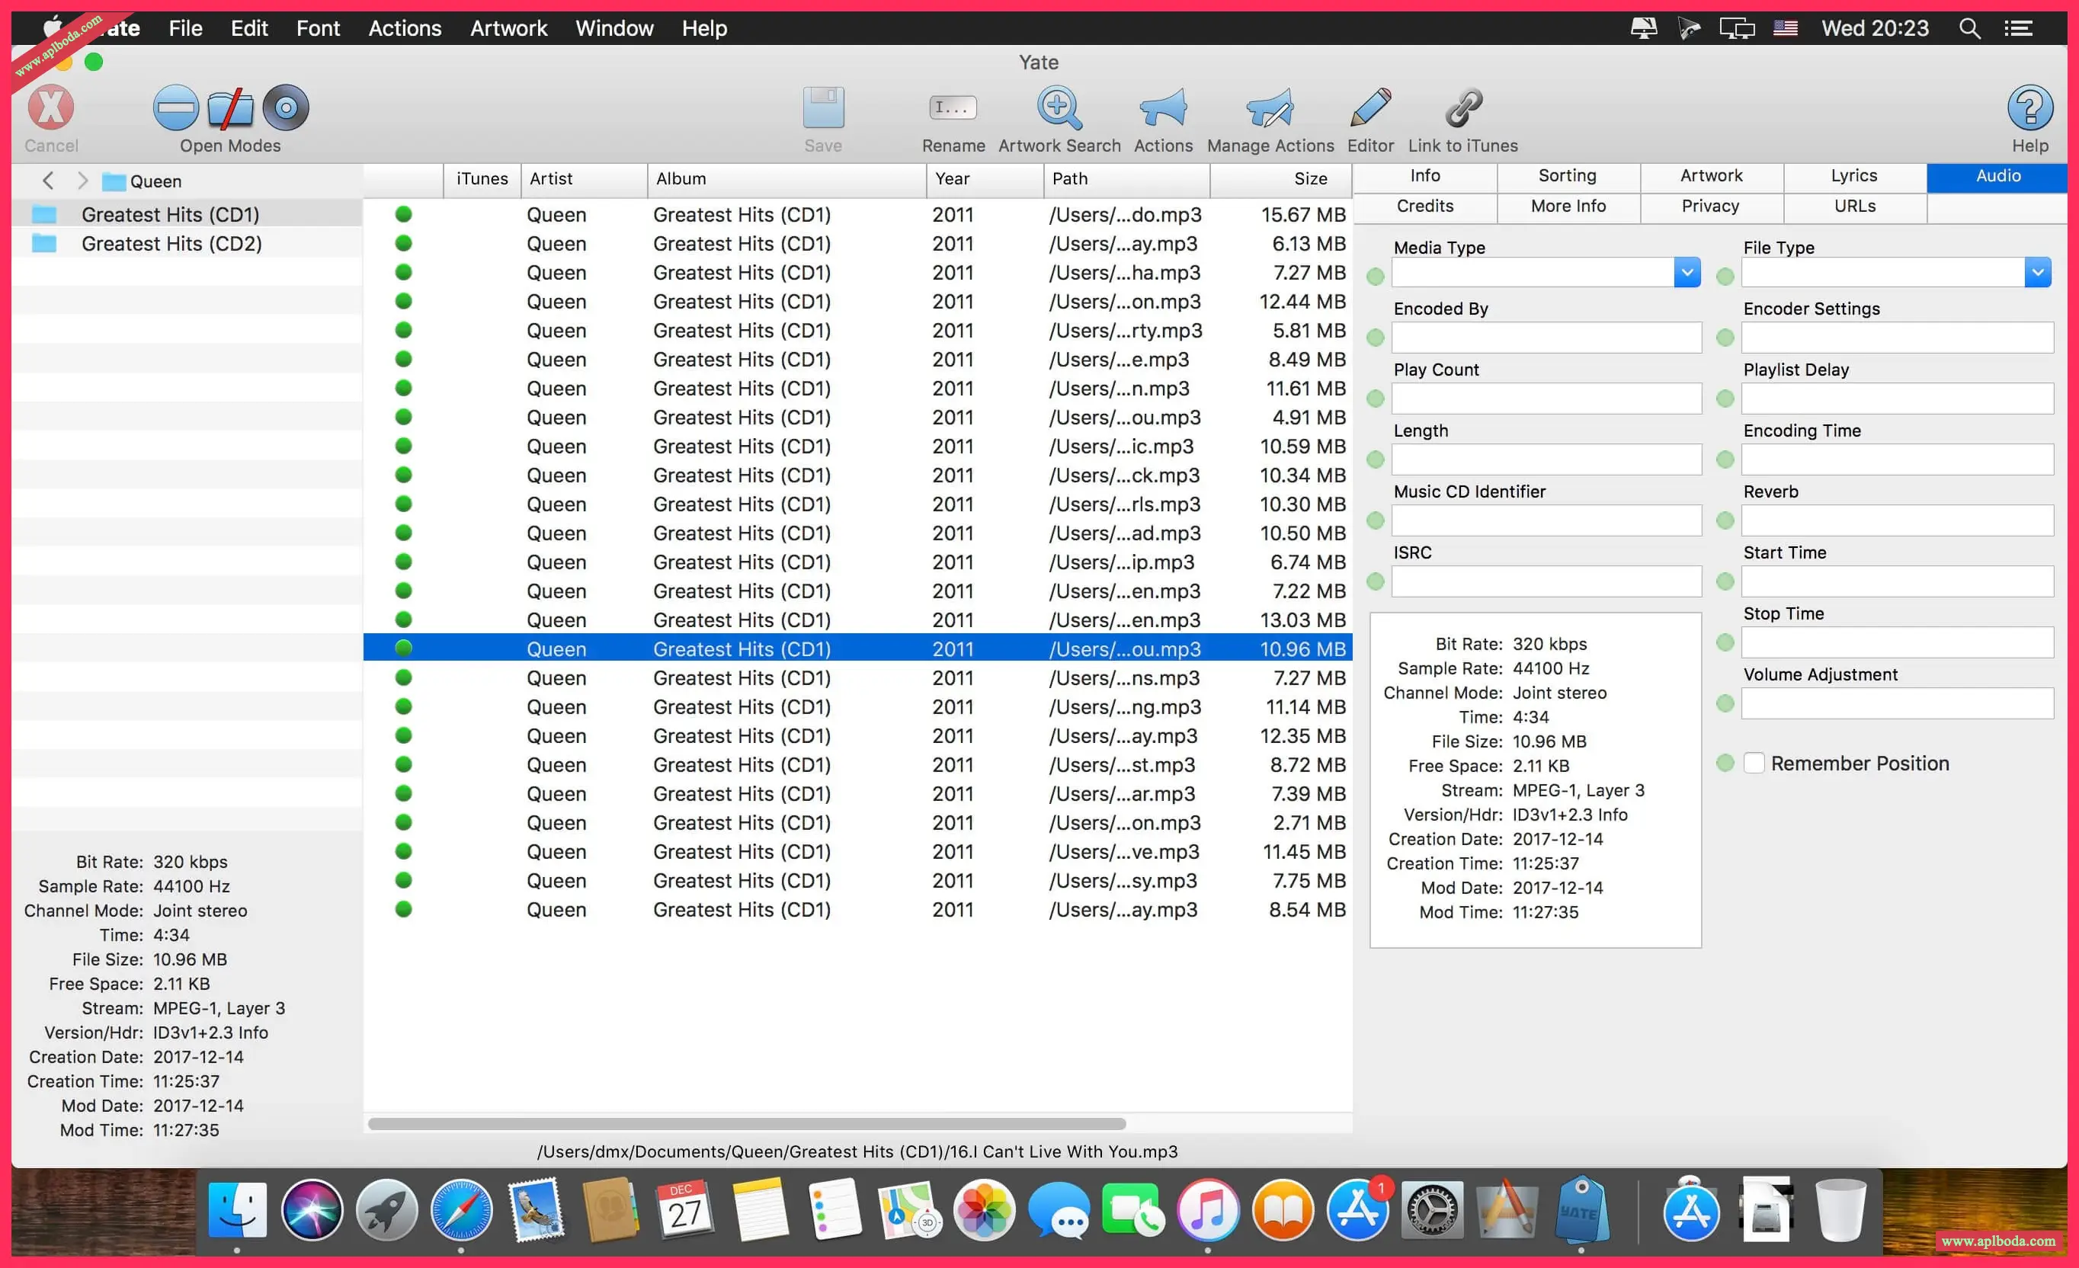The width and height of the screenshot is (2079, 1268).
Task: Click the horizontal scrollbar under the file list
Action: [747, 1124]
